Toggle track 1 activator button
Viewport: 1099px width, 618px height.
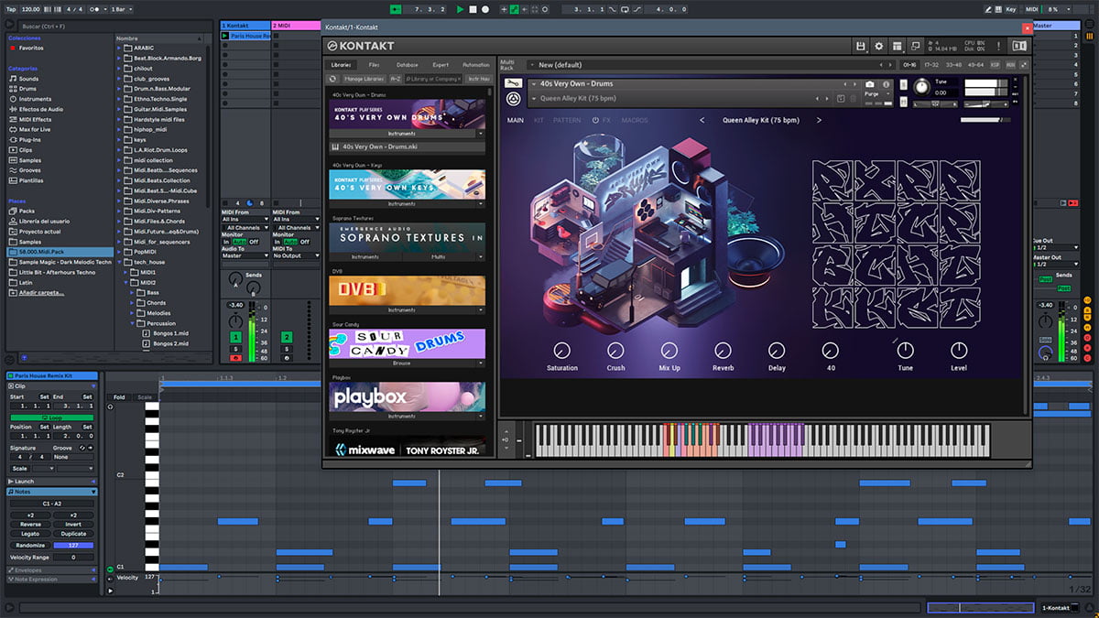pyautogui.click(x=235, y=339)
